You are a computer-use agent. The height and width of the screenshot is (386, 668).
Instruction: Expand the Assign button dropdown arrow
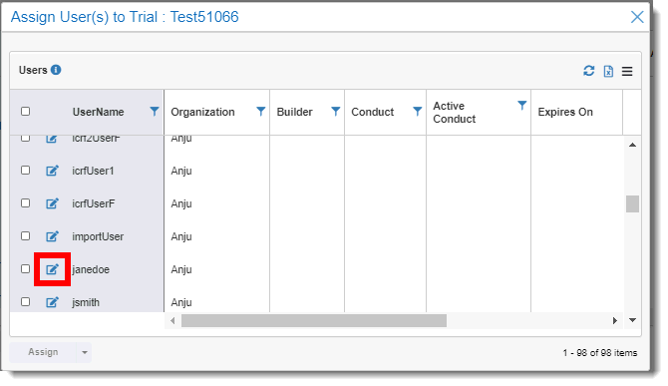click(x=85, y=352)
